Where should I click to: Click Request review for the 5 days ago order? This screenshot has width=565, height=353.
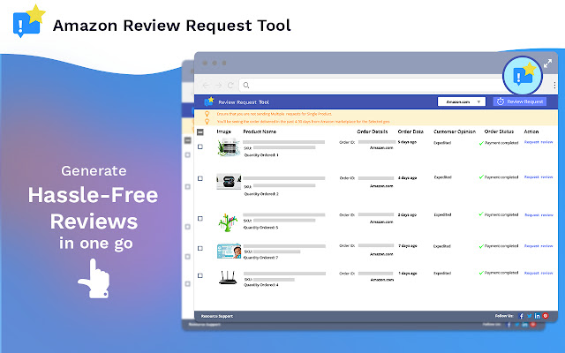click(539, 142)
